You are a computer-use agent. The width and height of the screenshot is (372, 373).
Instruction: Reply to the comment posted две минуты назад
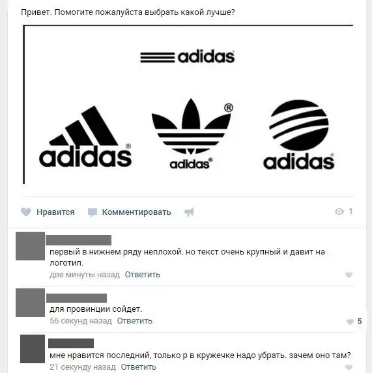click(142, 275)
